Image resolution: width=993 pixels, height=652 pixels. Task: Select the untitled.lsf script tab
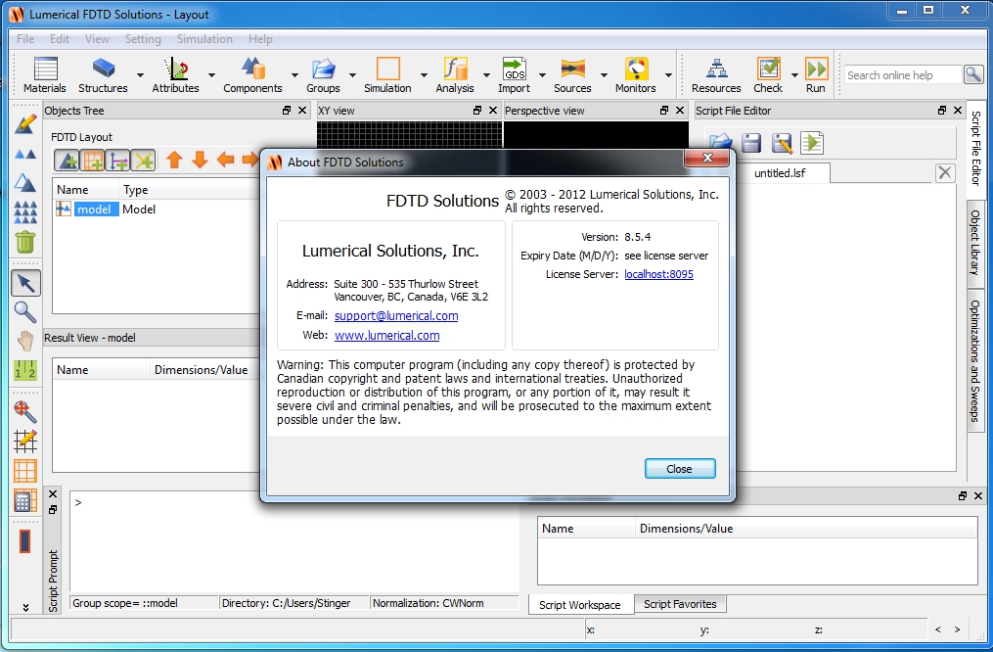click(x=780, y=173)
